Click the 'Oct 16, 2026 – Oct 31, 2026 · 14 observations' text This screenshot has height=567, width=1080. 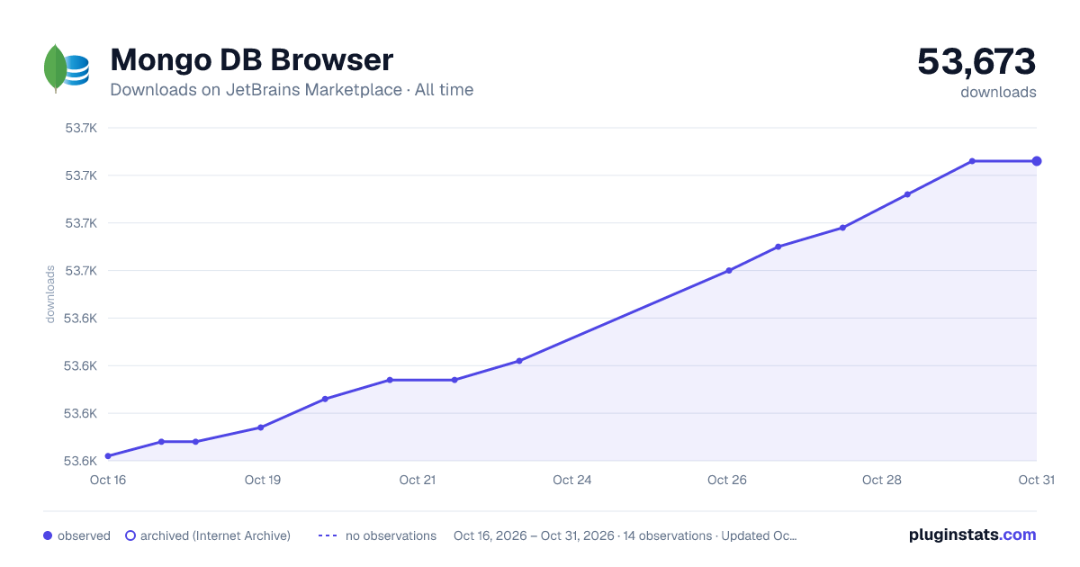tap(582, 535)
